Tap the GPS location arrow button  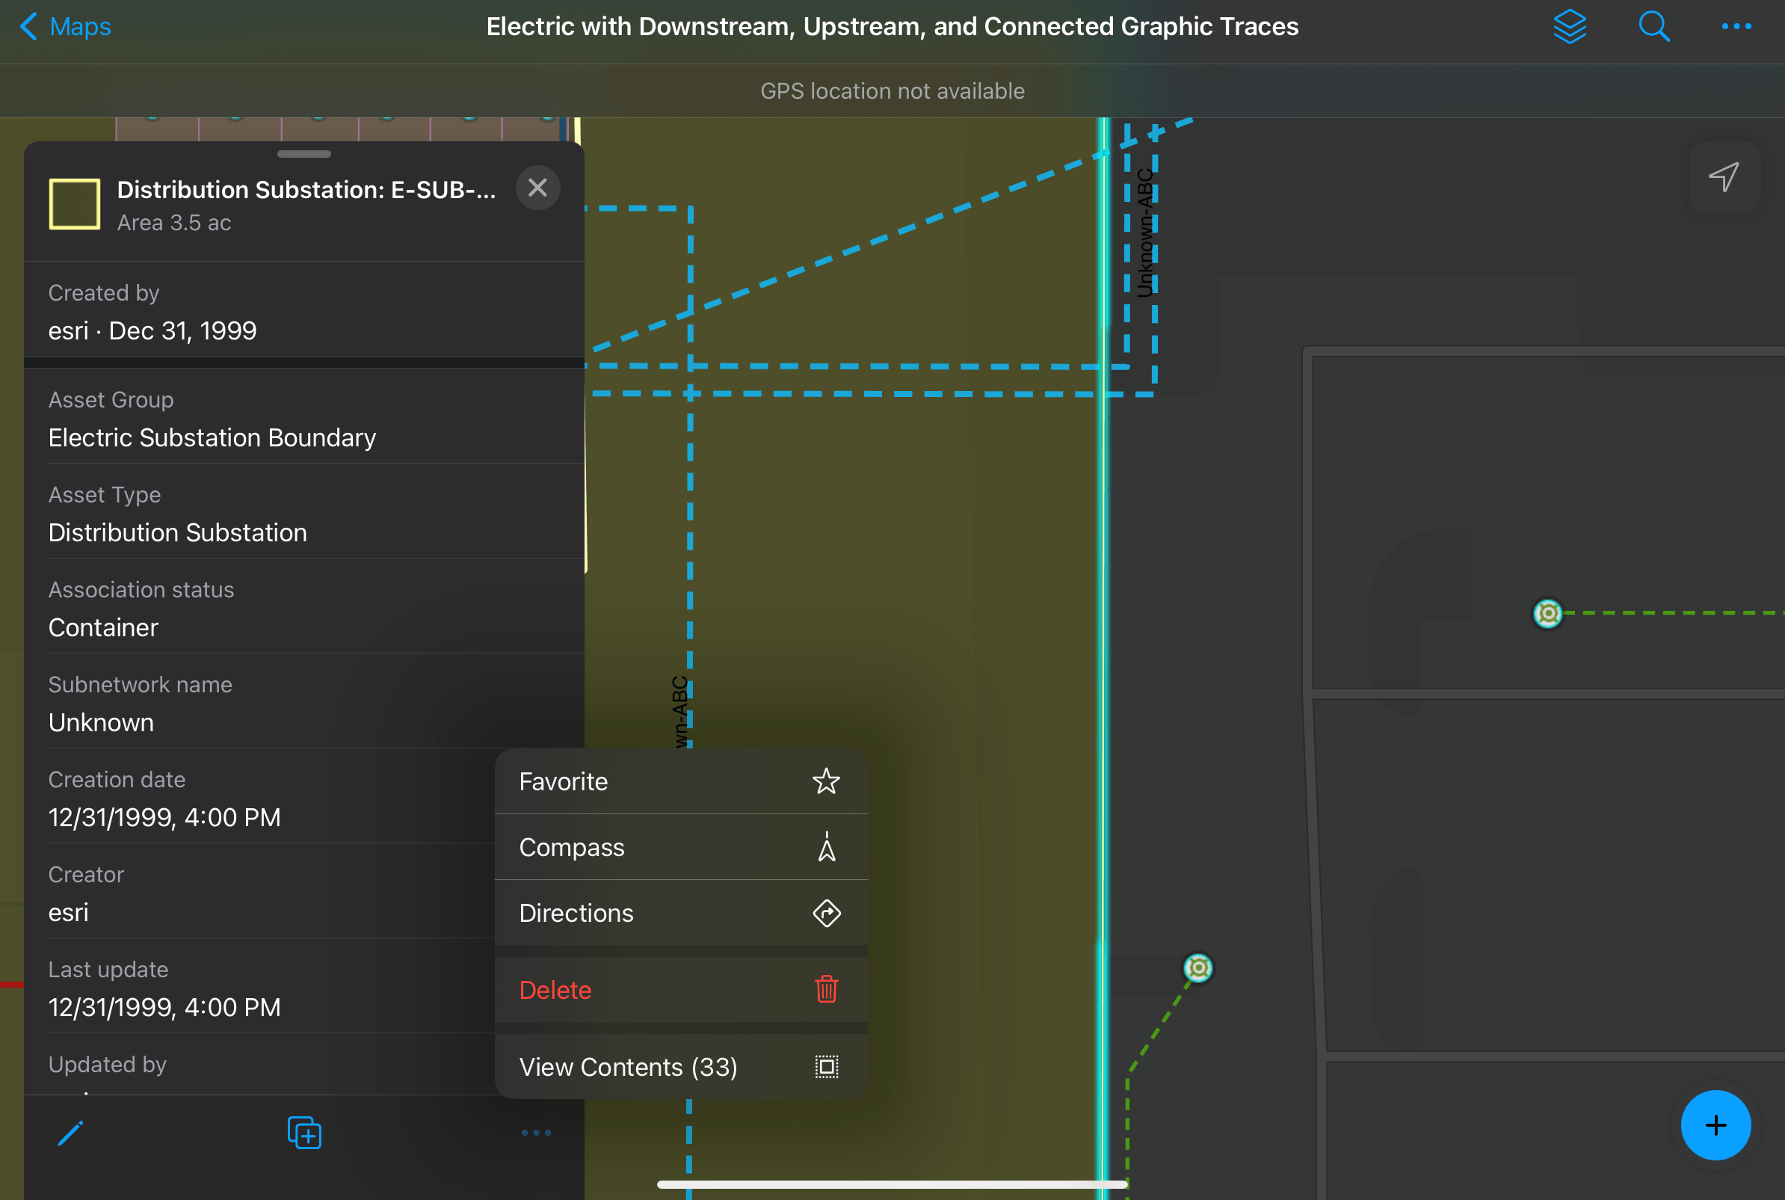[x=1724, y=176]
